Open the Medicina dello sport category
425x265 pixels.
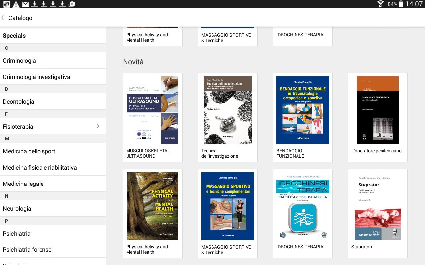[x=53, y=151]
